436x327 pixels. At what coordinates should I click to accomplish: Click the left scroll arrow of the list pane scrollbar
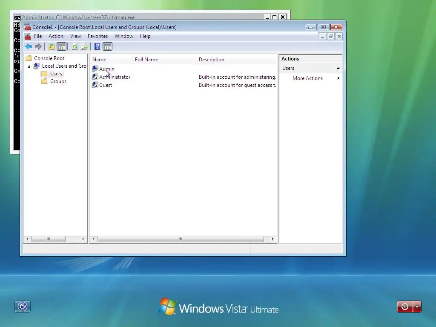coord(93,239)
